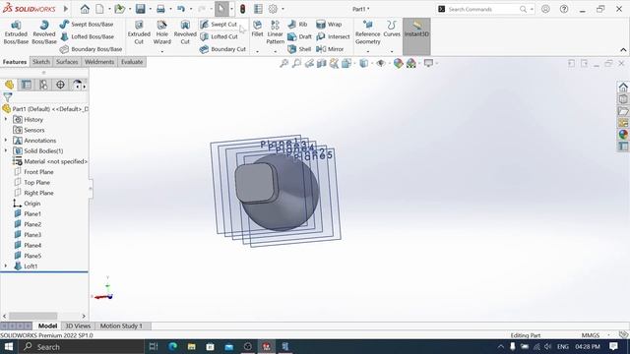Choose Swept Boss/Base feature
This screenshot has height=354, width=630.
point(87,24)
